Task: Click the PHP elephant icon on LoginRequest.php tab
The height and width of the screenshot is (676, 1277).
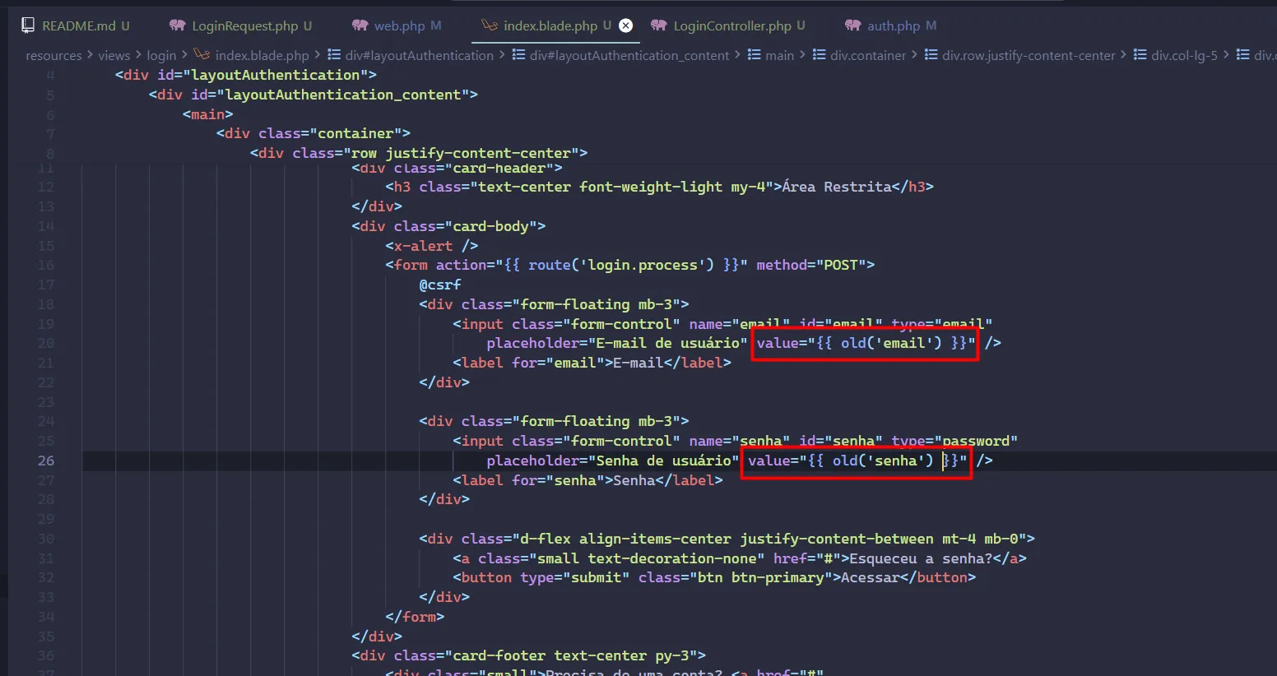Action: 177,25
